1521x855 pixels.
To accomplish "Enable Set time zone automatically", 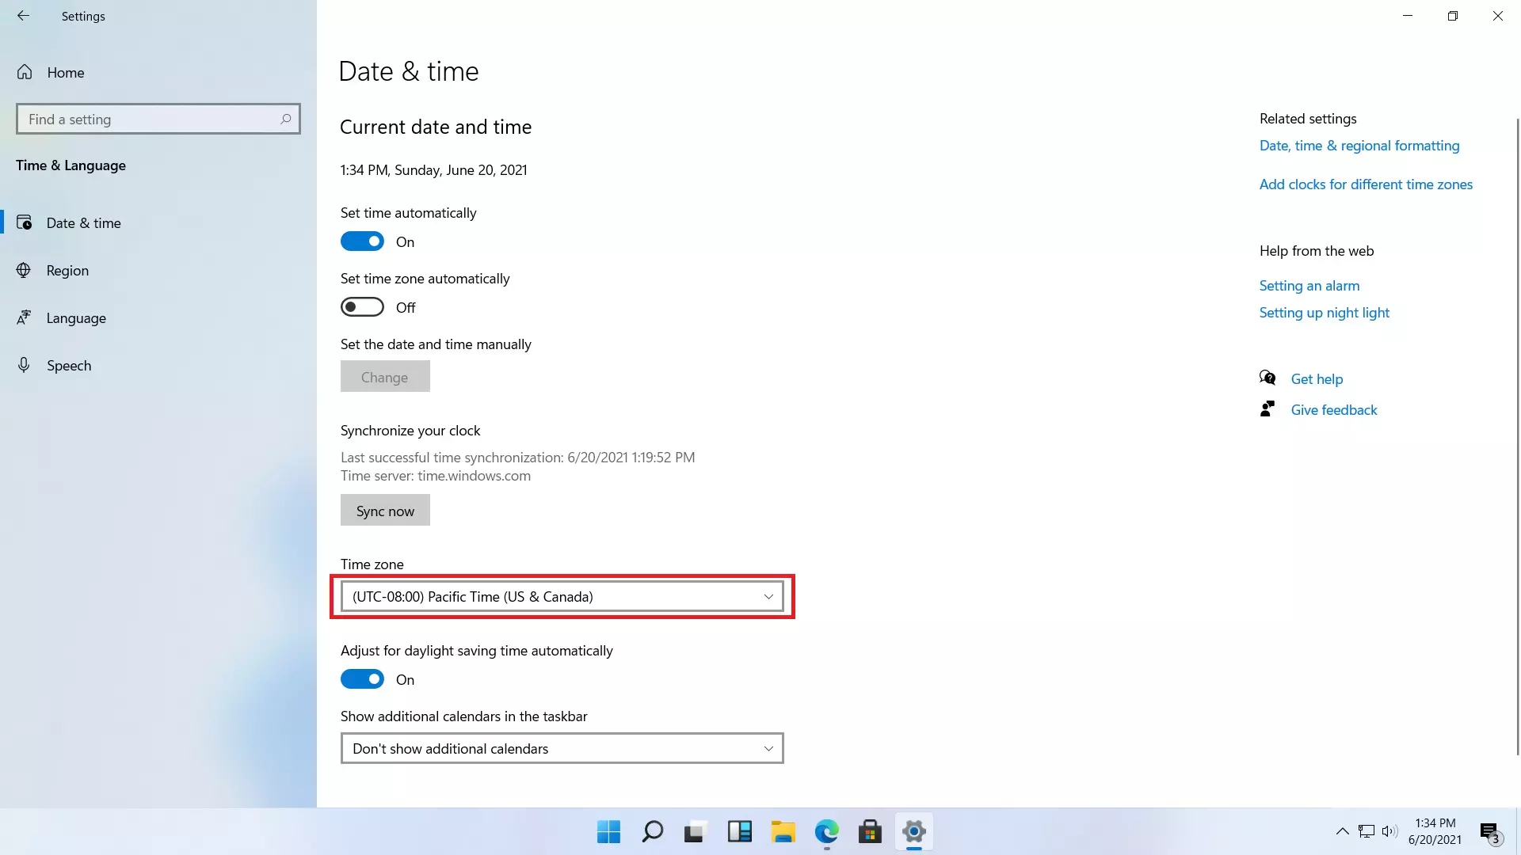I will pyautogui.click(x=362, y=307).
